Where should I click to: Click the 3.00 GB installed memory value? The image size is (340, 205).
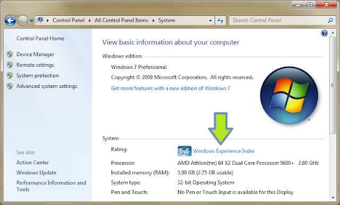point(205,173)
